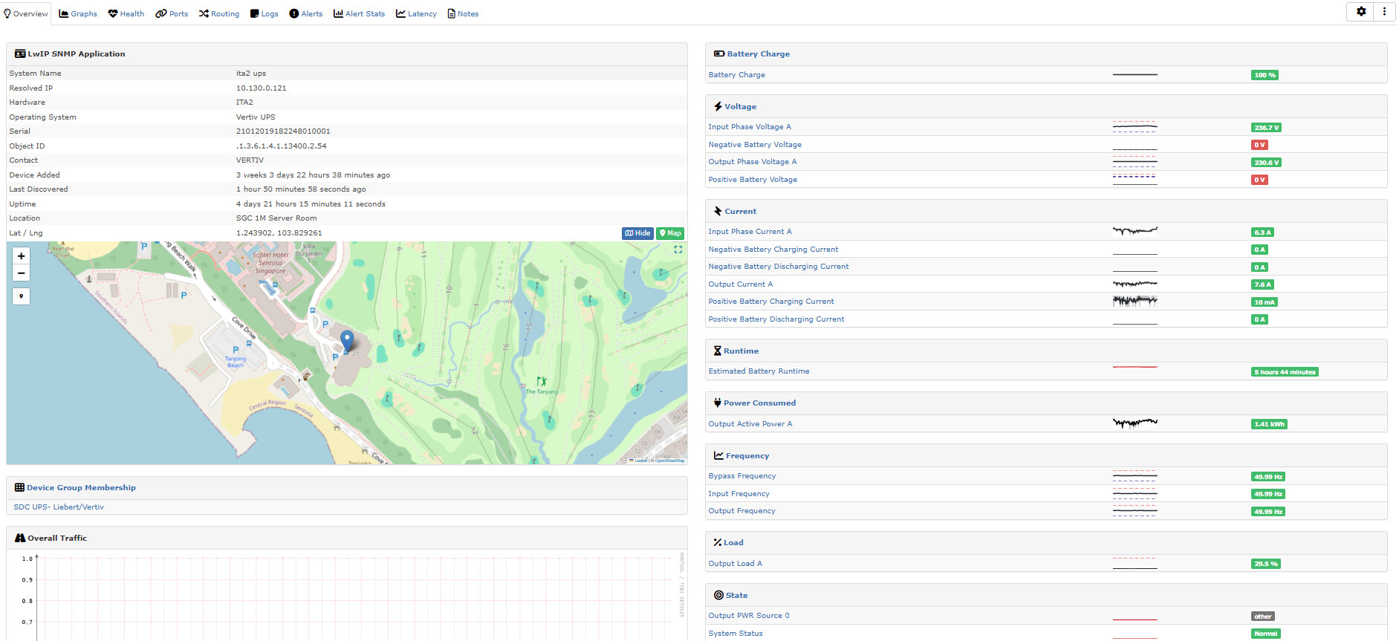Viewport: 1399px width, 641px height.
Task: Hide the location map
Action: pos(637,233)
